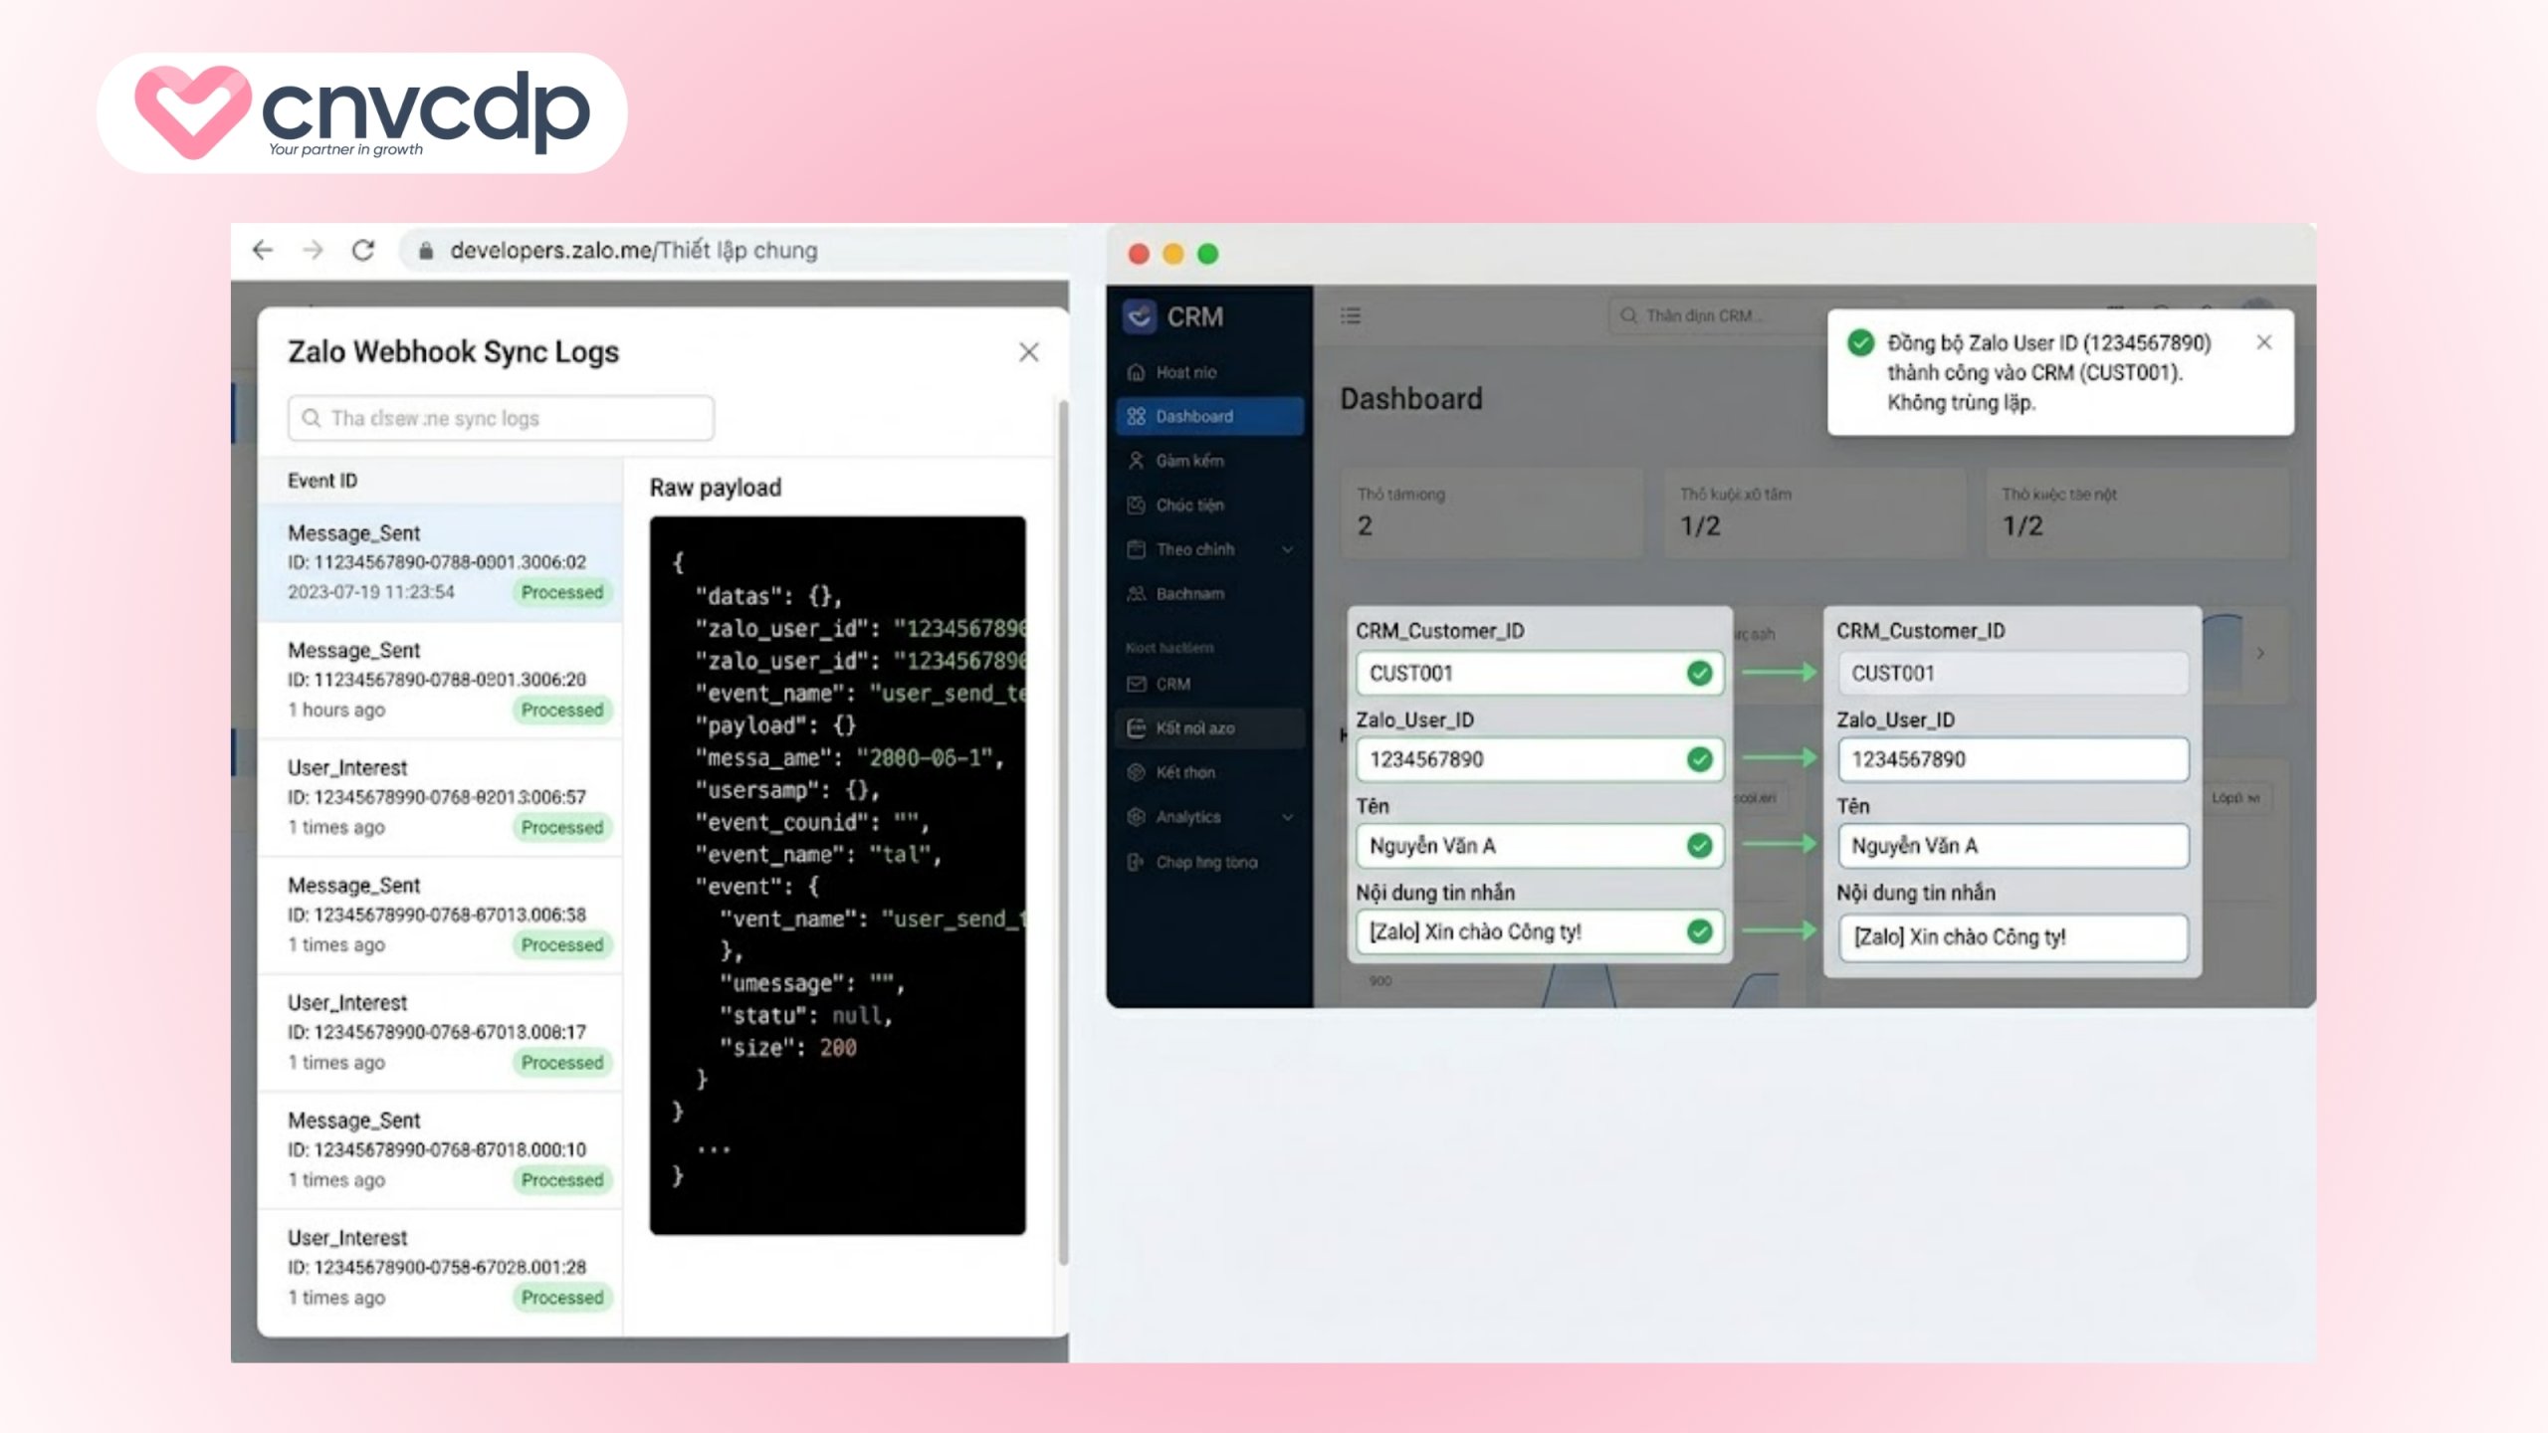Image resolution: width=2548 pixels, height=1433 pixels.
Task: Click the green success checkmark in notification
Action: (x=1860, y=343)
